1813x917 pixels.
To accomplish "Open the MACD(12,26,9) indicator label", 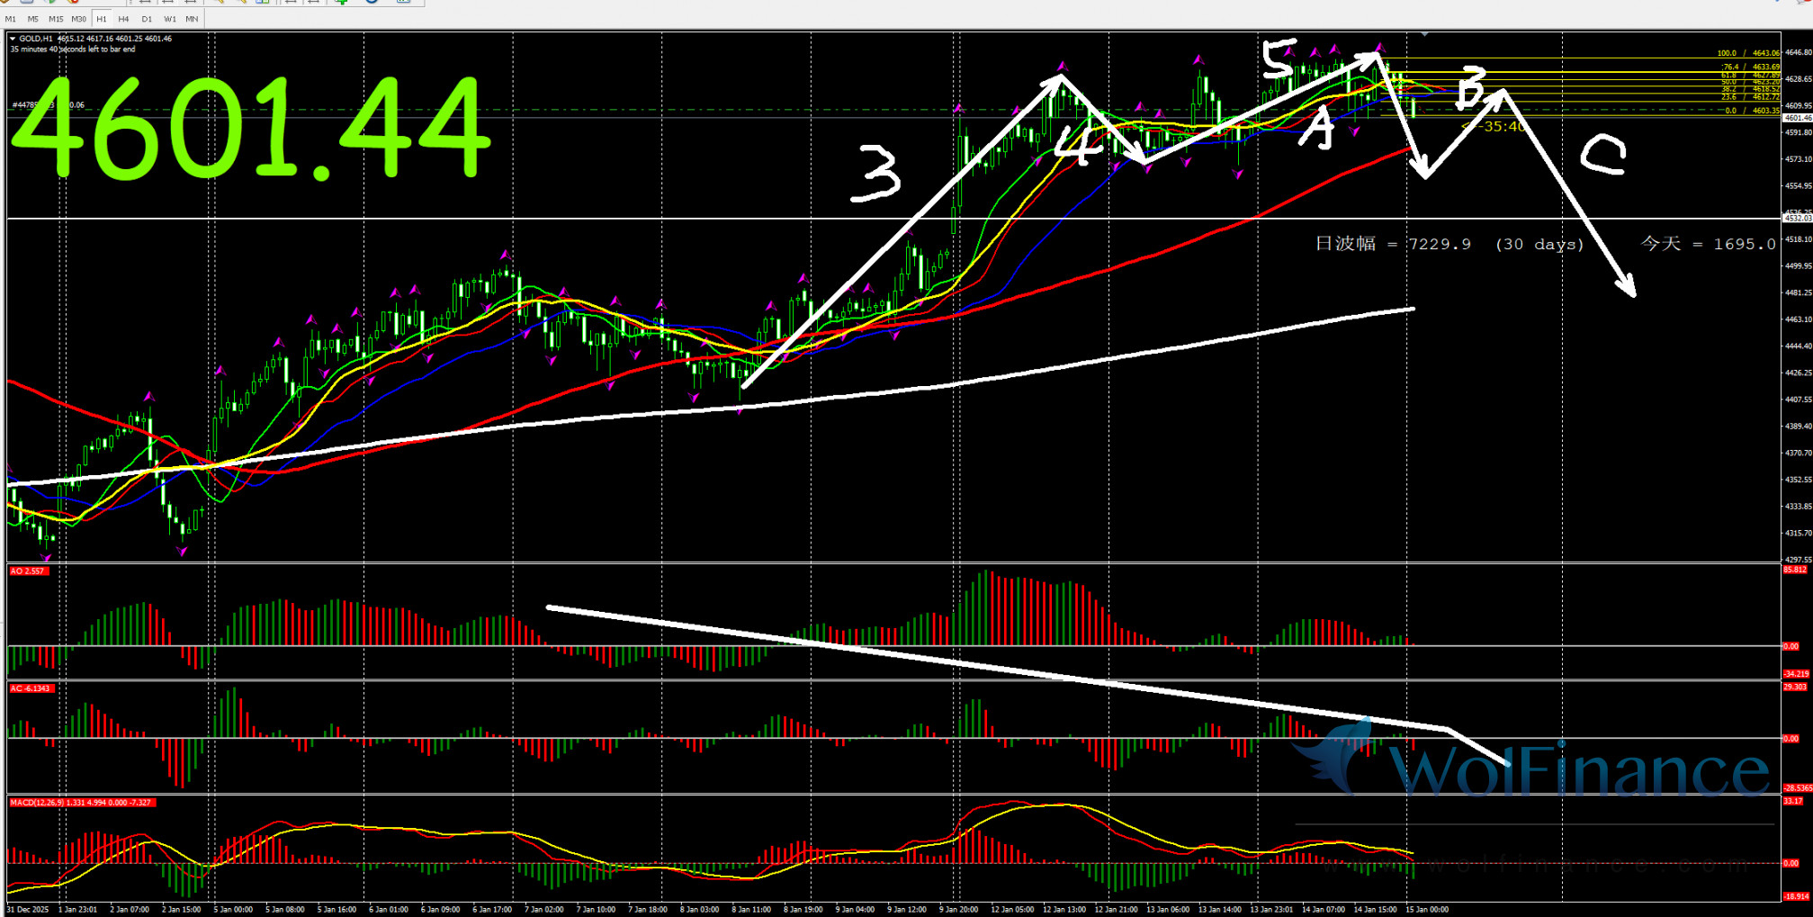I will [x=81, y=802].
